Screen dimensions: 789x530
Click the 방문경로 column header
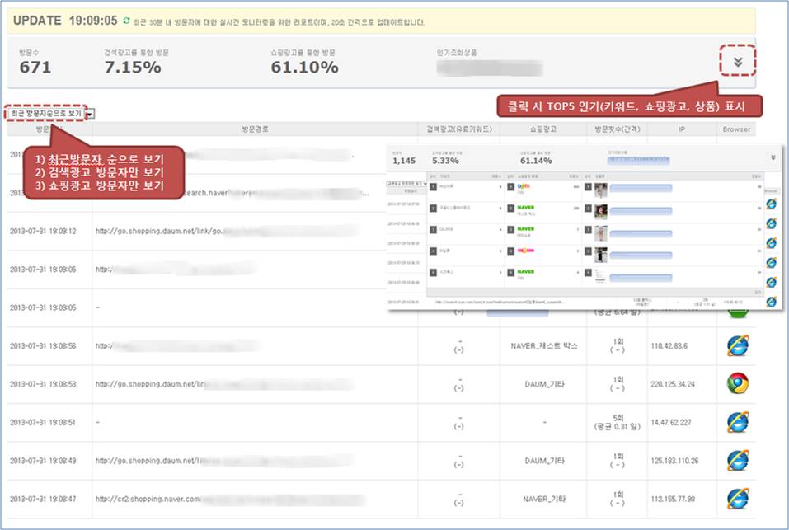255,129
